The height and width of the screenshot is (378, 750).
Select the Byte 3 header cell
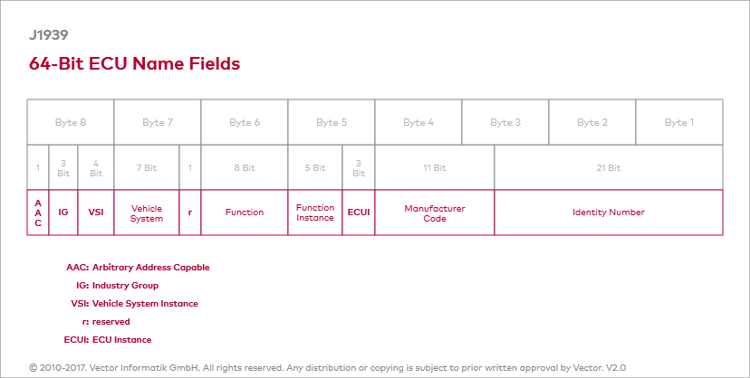click(x=505, y=122)
